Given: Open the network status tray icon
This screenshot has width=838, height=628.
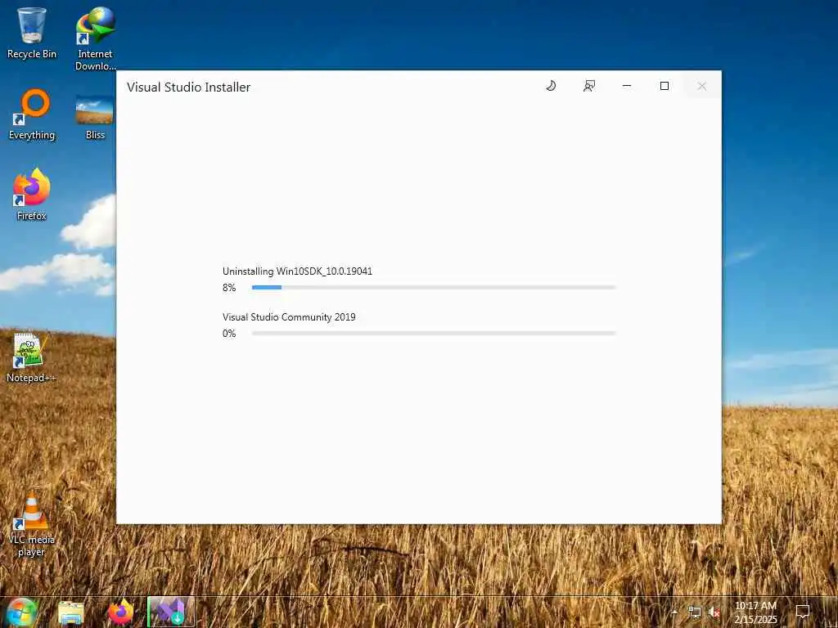Looking at the screenshot, I should point(694,612).
